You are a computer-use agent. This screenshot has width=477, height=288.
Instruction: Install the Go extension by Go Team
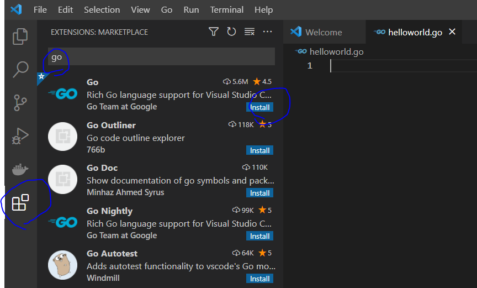pos(259,107)
